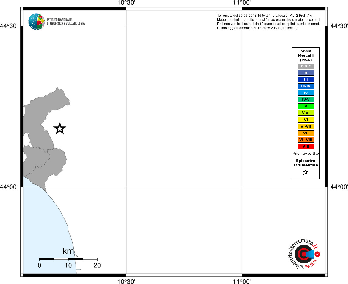Select the bright green V intensity swatch
The height and width of the screenshot is (284, 348).
click(306, 106)
